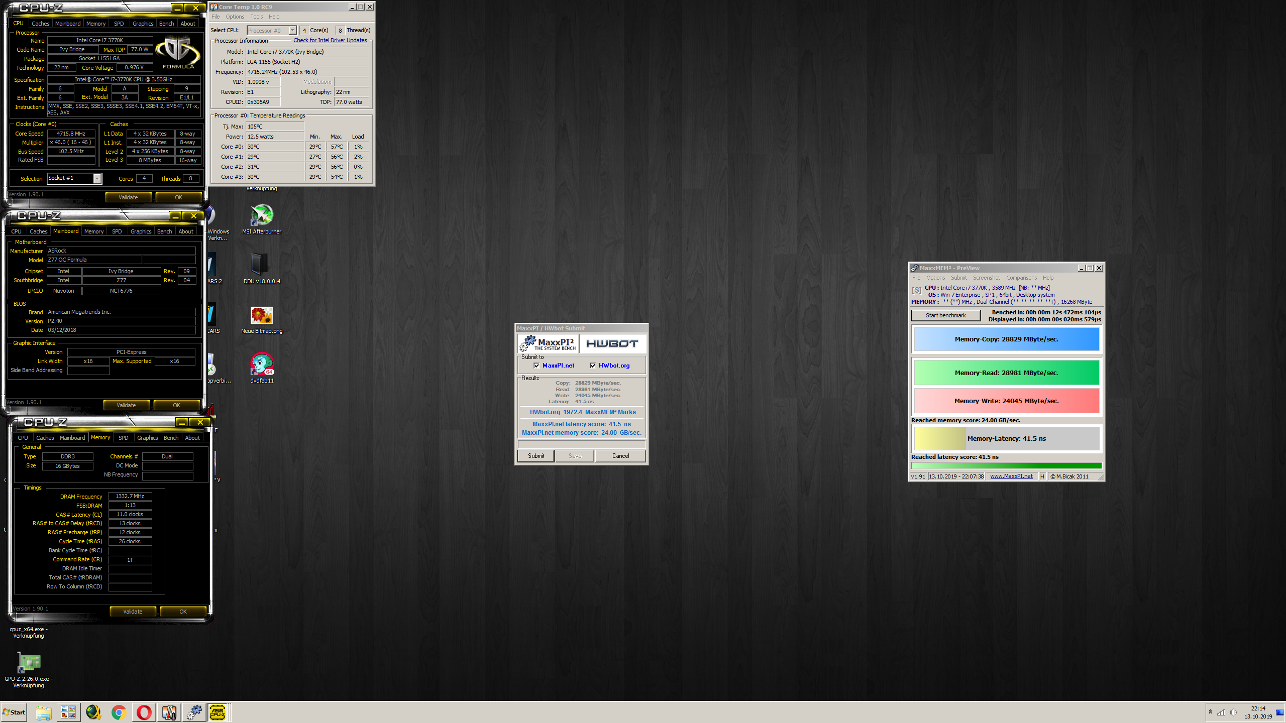This screenshot has width=1286, height=723.
Task: Click Core Temp frequency 4716.24MHz field
Action: click(x=307, y=72)
